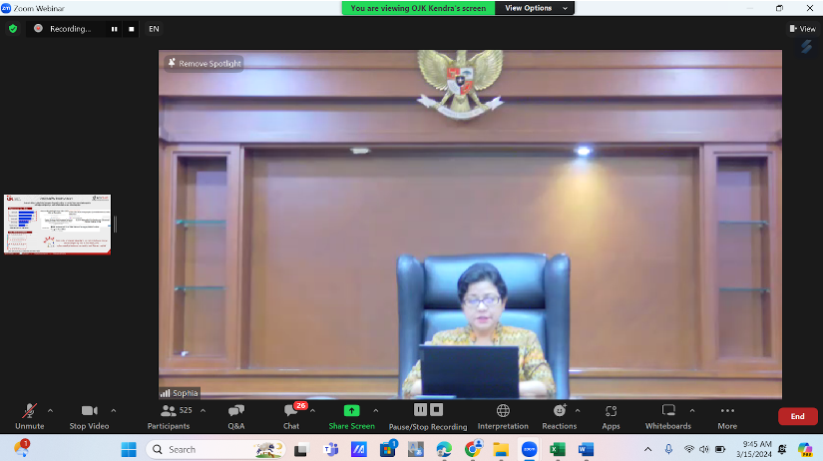823x461 pixels.
Task: Open the More menu
Action: point(727,411)
